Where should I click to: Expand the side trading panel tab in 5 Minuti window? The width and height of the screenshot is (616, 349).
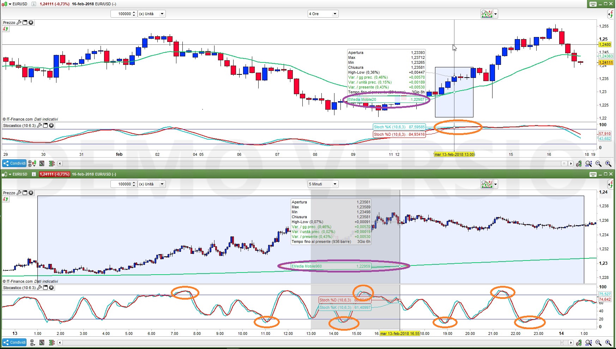pos(611,184)
